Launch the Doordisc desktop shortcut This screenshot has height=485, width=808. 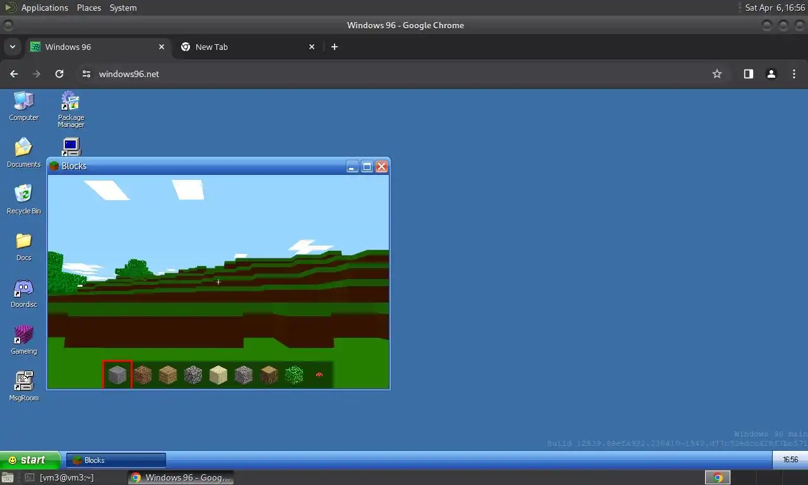pyautogui.click(x=24, y=292)
